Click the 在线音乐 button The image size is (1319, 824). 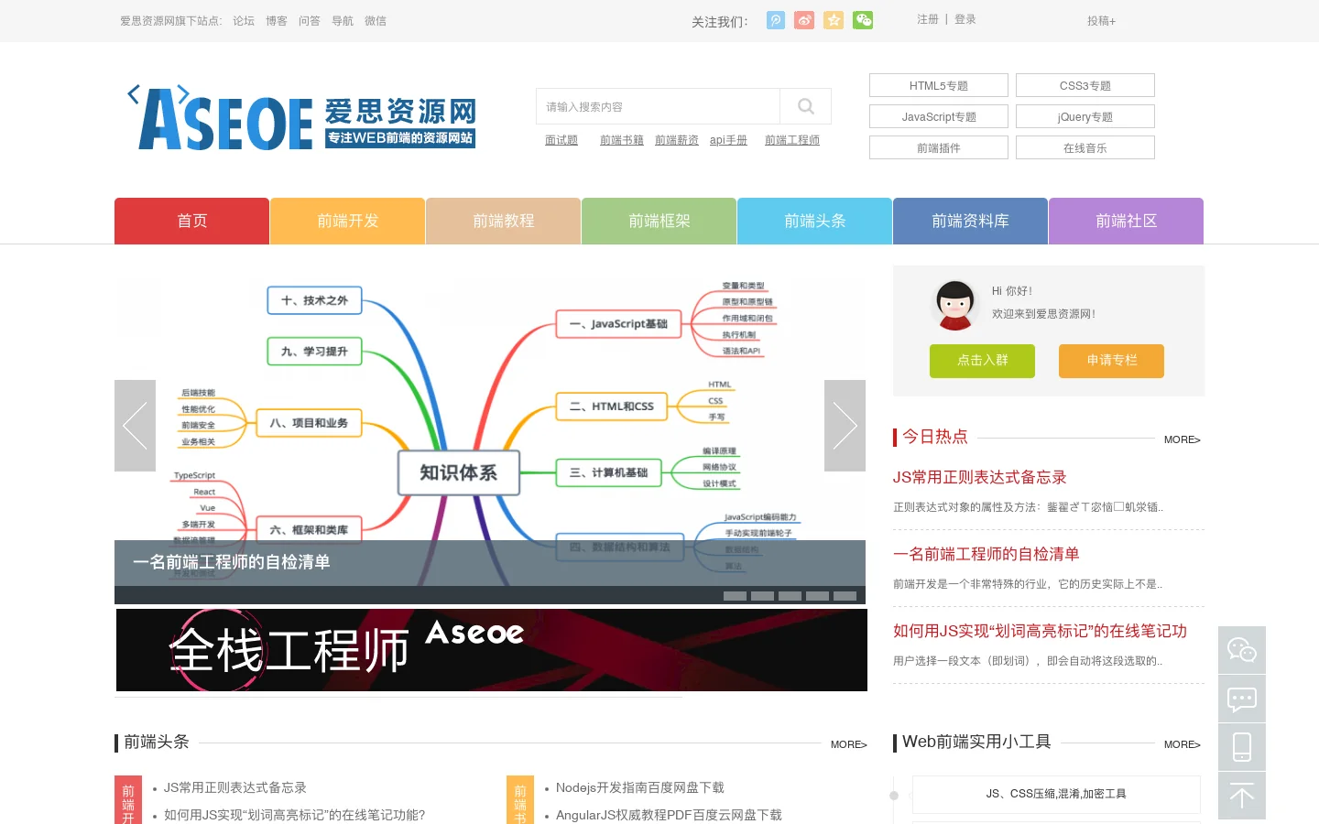tap(1085, 147)
